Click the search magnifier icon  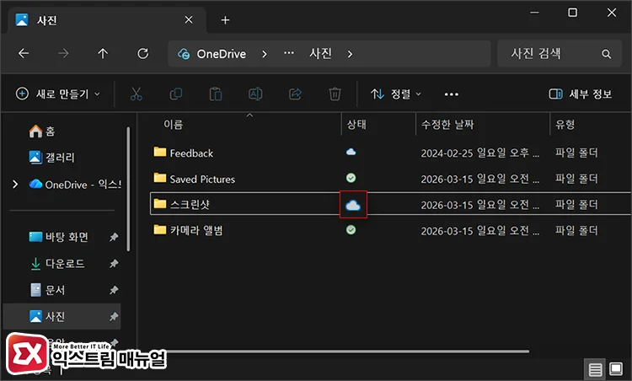point(606,54)
